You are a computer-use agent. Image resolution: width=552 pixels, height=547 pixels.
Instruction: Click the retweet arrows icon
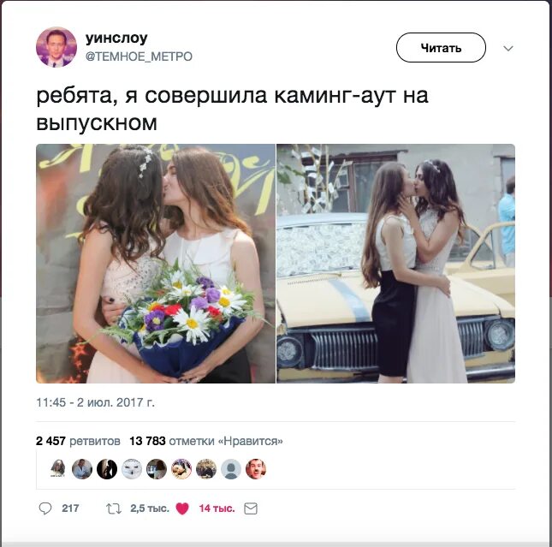[x=114, y=508]
